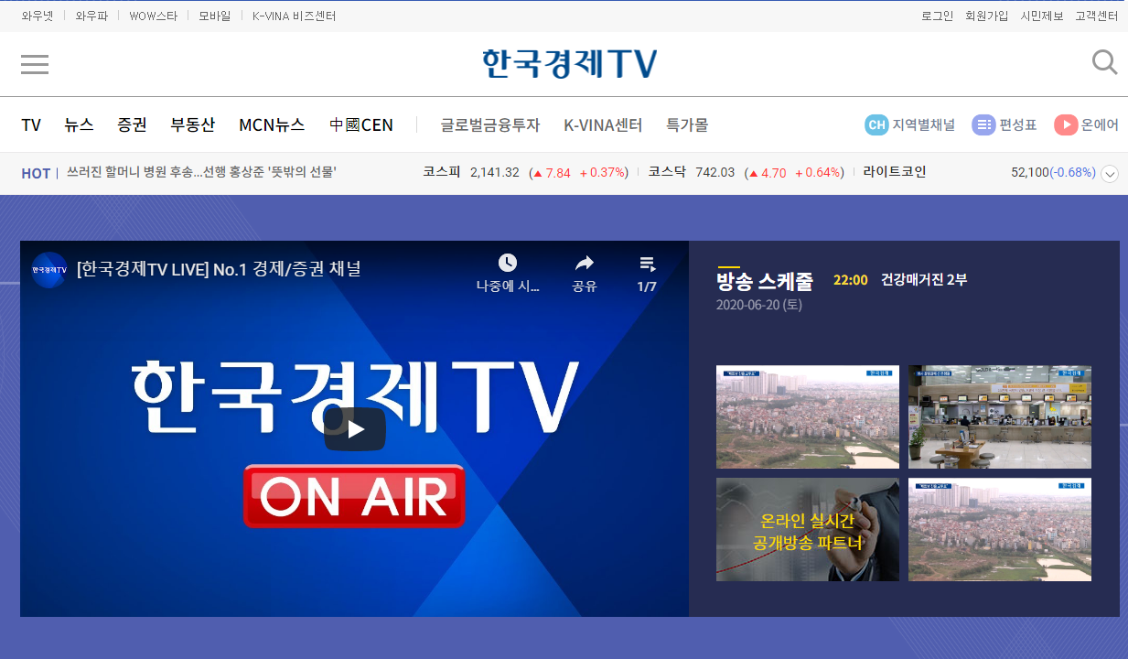The width and height of the screenshot is (1128, 659).
Task: Click the 한국경제TV header logo
Action: click(570, 63)
